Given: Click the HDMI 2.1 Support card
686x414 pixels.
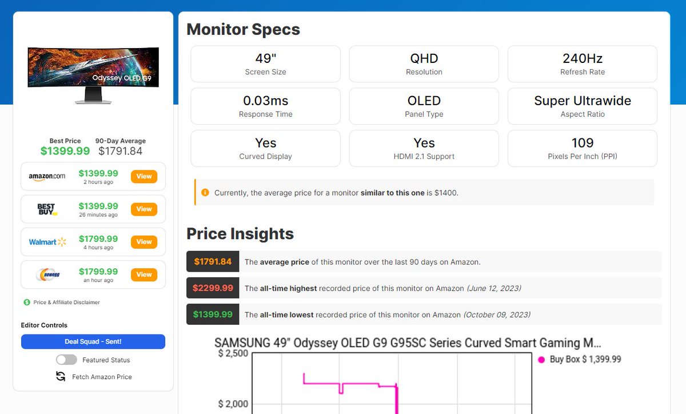Looking at the screenshot, I should 424,149.
